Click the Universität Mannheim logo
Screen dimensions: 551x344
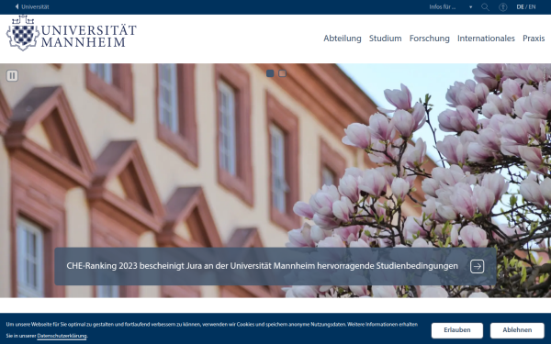72,34
